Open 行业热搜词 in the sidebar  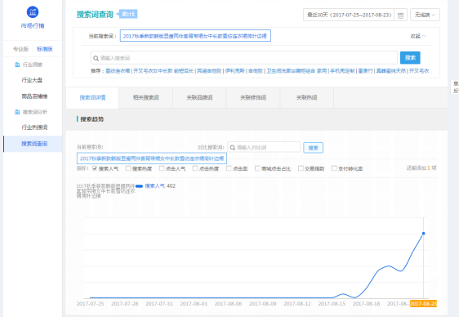pyautogui.click(x=34, y=127)
